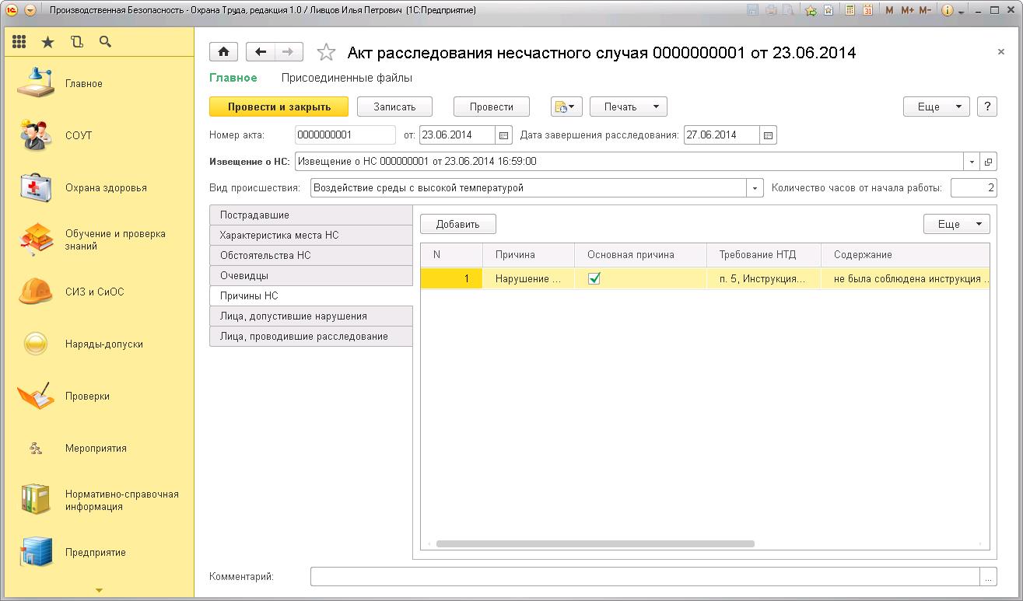Switch to Присоединенные файлы tab

click(347, 78)
